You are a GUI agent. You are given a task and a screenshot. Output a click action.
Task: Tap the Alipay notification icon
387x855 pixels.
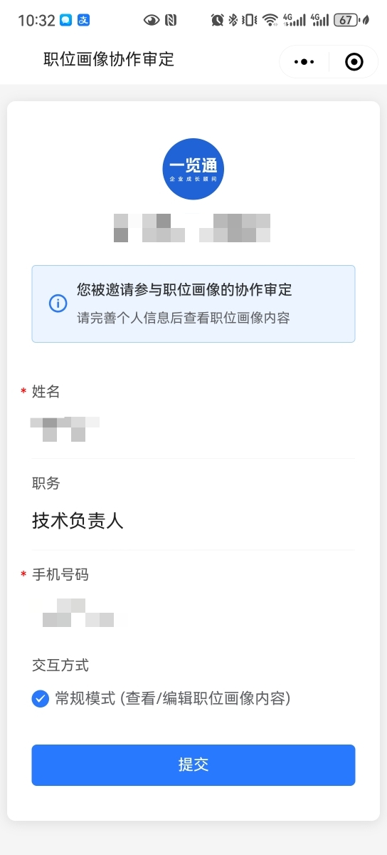(x=84, y=20)
